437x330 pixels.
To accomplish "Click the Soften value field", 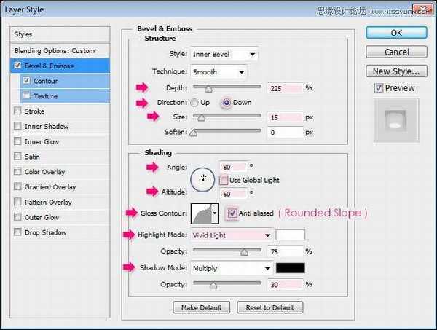I will coord(285,133).
